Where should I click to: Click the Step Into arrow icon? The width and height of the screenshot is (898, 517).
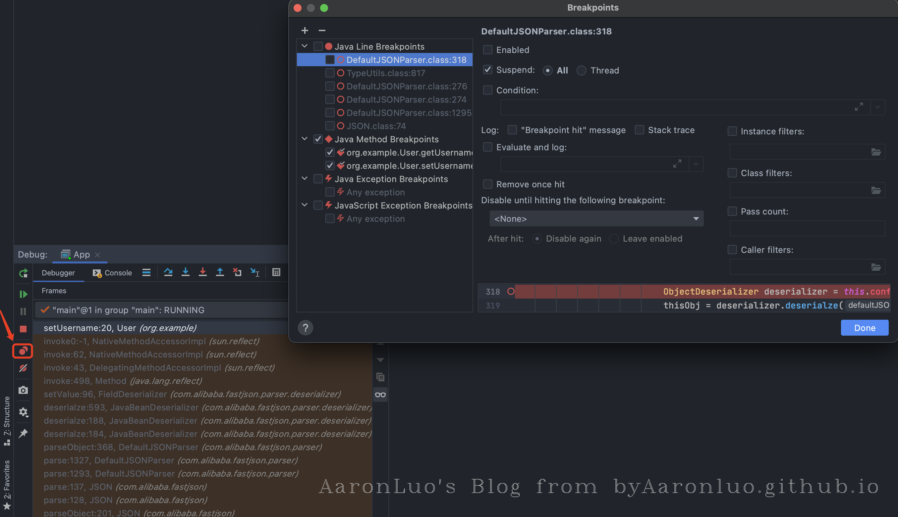pos(185,272)
